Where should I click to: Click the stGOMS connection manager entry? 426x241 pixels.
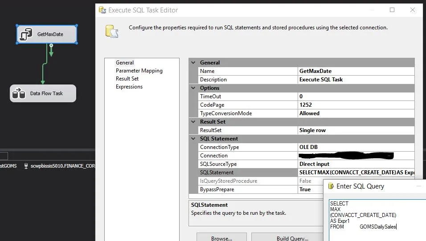pyautogui.click(x=8, y=166)
